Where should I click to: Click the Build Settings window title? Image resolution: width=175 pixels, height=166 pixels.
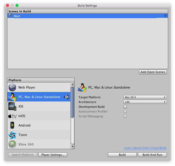[x=87, y=6]
